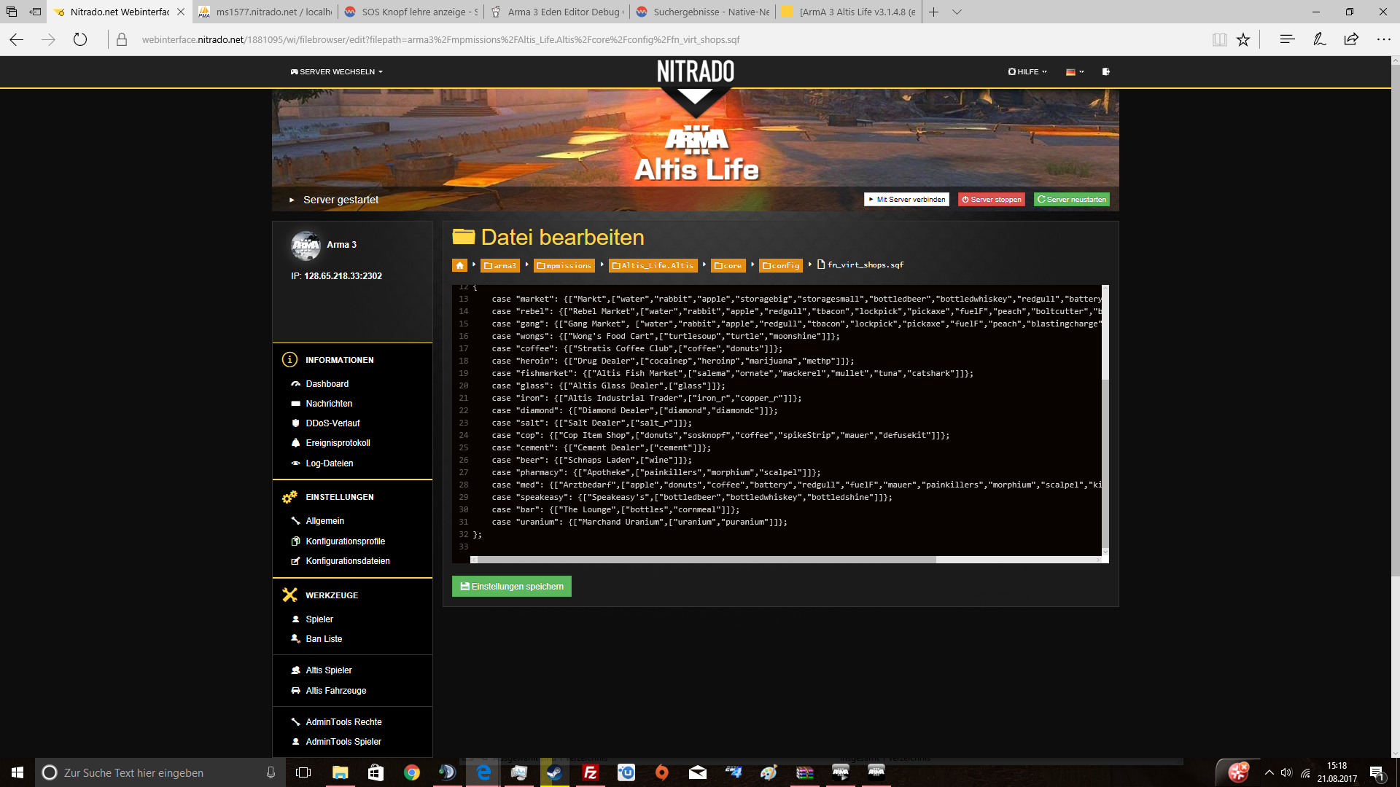The height and width of the screenshot is (787, 1400).
Task: Open AdminTools Spieler in the sidebar
Action: tap(343, 742)
